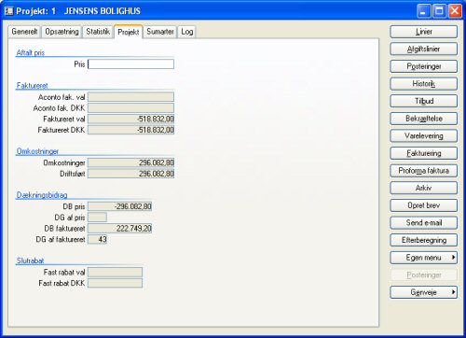
Task: Expand the Genveje submenu arrow
Action: click(x=453, y=292)
